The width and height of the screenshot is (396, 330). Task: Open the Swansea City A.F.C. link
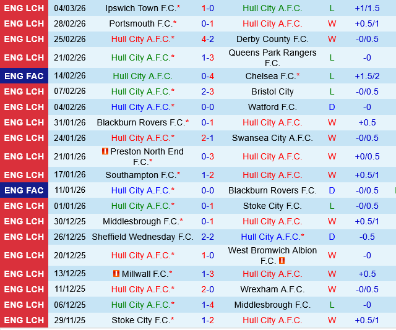point(272,138)
